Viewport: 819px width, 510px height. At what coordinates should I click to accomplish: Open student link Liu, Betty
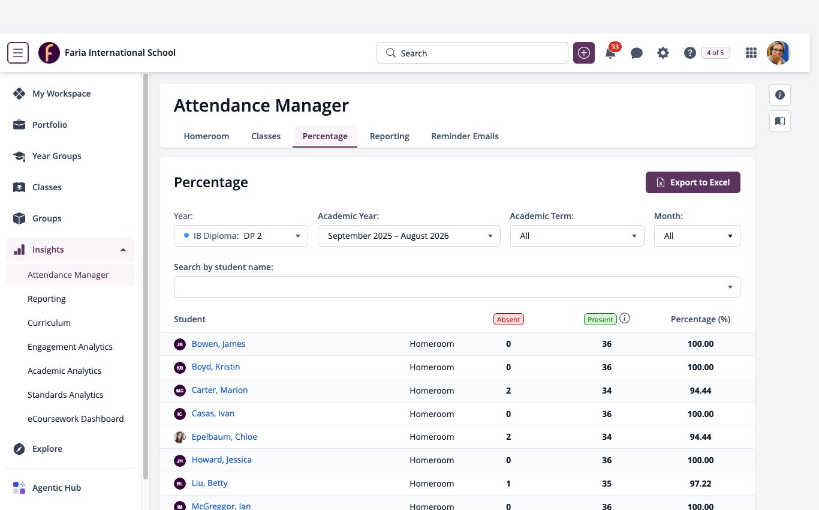(x=209, y=483)
